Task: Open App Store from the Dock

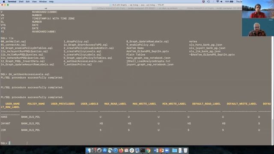Action: point(104,150)
